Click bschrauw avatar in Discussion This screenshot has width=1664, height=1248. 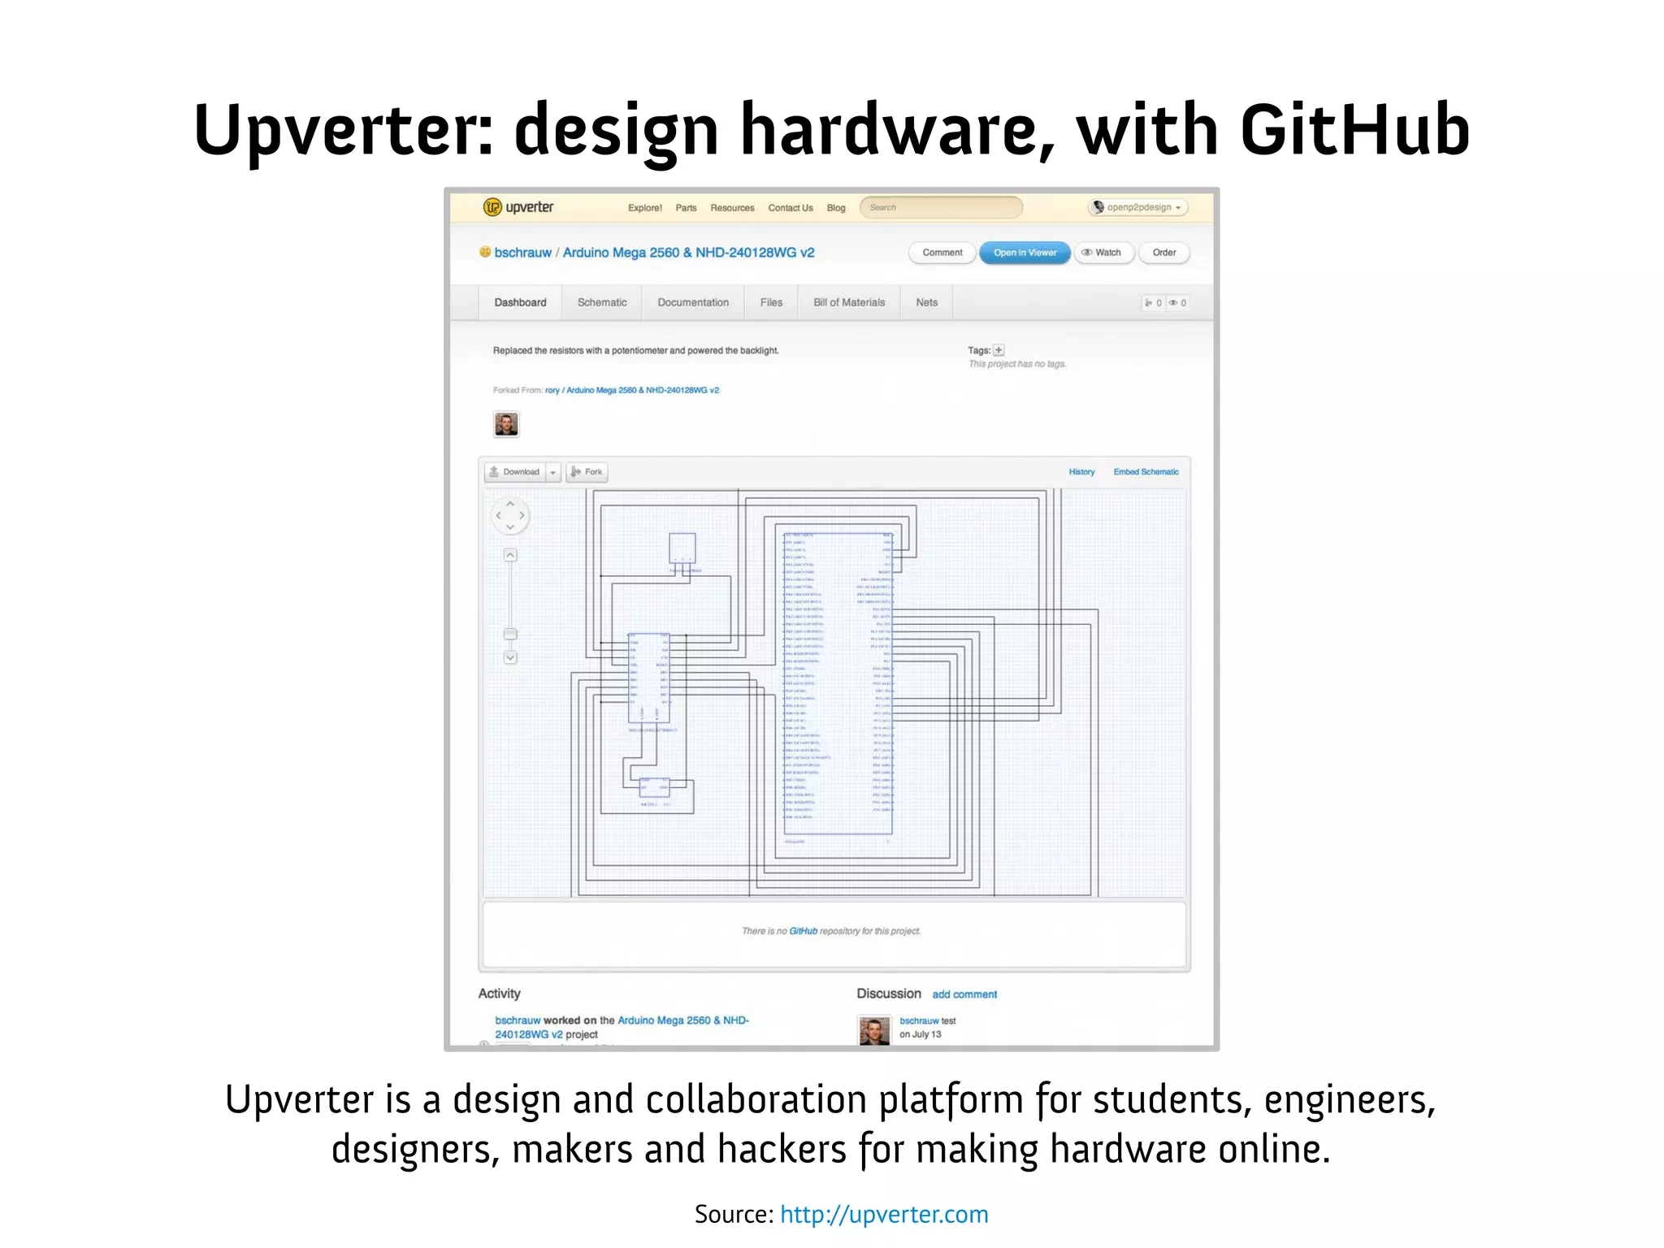point(874,1030)
